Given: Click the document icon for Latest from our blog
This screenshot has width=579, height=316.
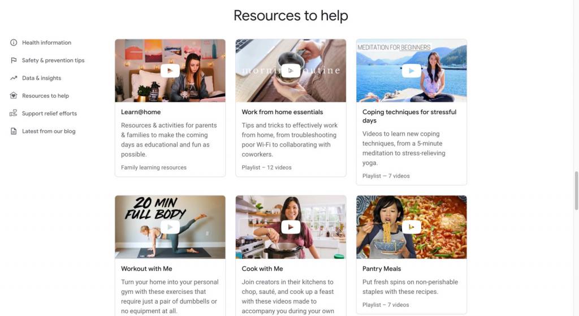Looking at the screenshot, I should [x=14, y=131].
